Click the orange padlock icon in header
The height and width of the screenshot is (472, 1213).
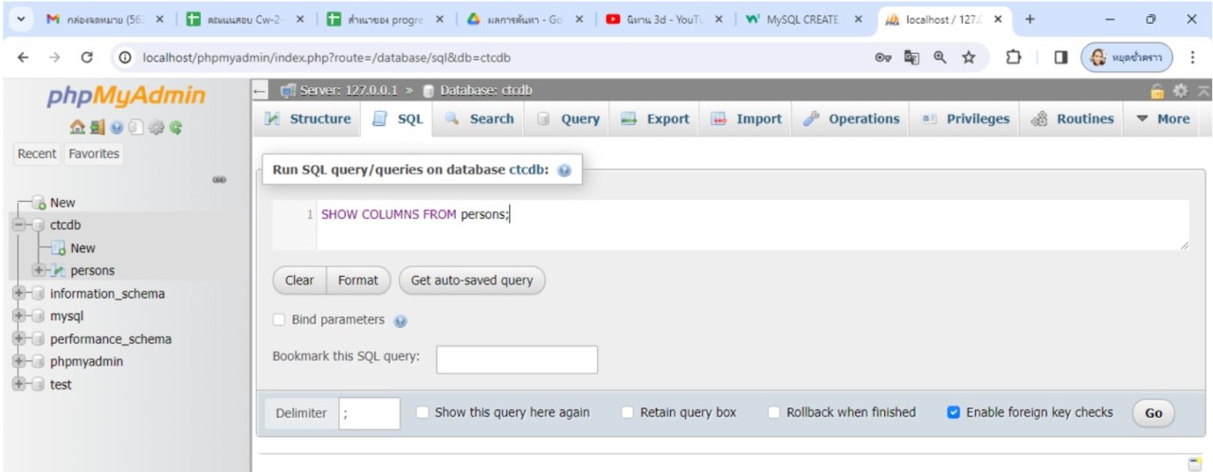click(x=1157, y=91)
